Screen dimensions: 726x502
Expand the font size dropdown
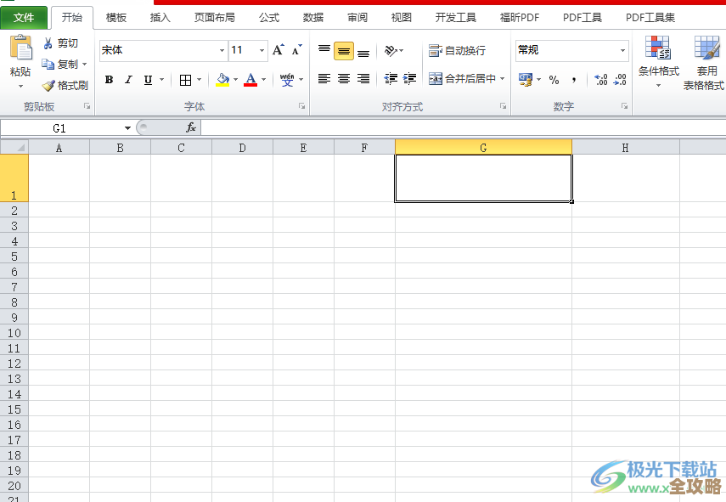[262, 51]
